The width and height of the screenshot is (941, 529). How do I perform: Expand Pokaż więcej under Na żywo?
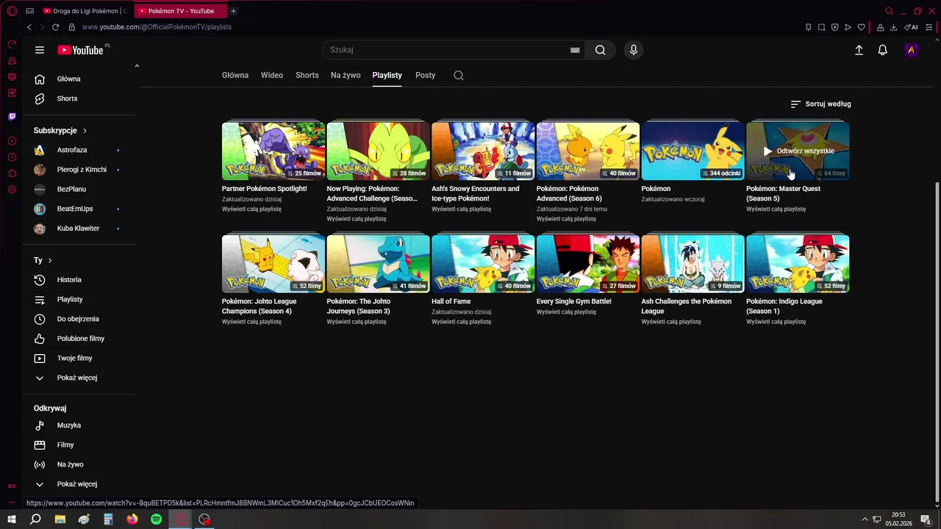click(x=77, y=484)
